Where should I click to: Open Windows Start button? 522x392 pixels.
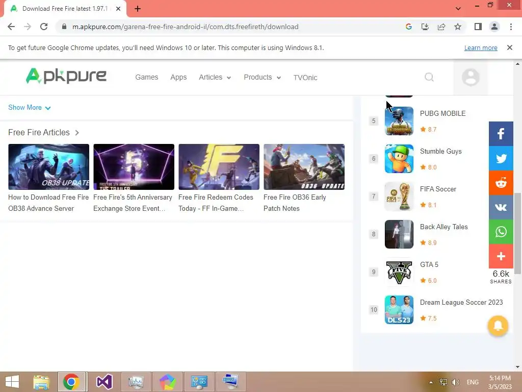click(13, 382)
